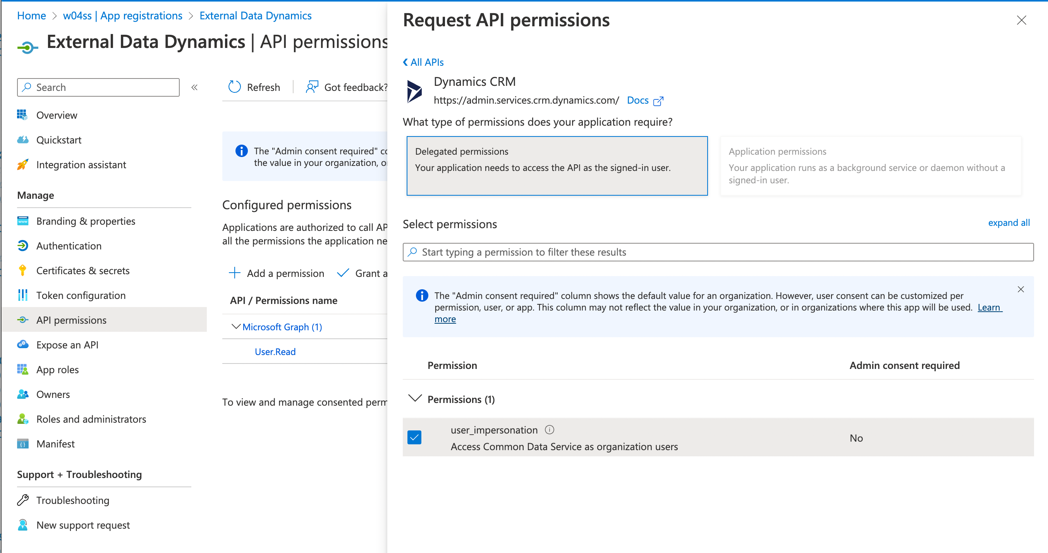Screen dimensions: 1048x553
Task: Uncheck the user_impersonation permission checkbox
Action: point(414,438)
